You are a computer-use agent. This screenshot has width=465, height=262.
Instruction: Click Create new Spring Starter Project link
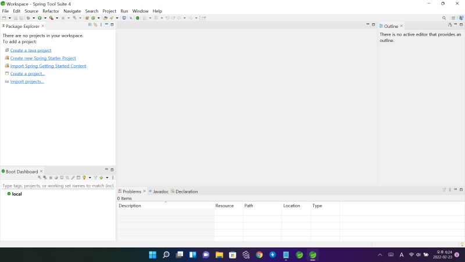43,58
